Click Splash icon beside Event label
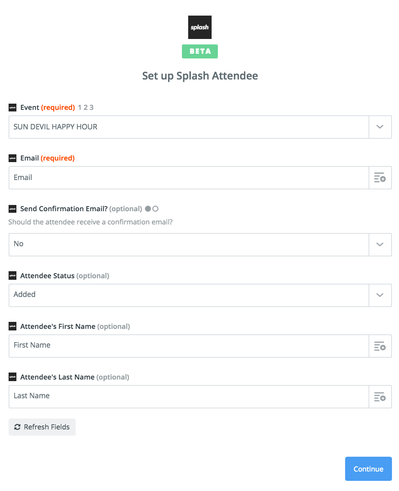Viewport: 399px width, 491px height. click(x=12, y=108)
